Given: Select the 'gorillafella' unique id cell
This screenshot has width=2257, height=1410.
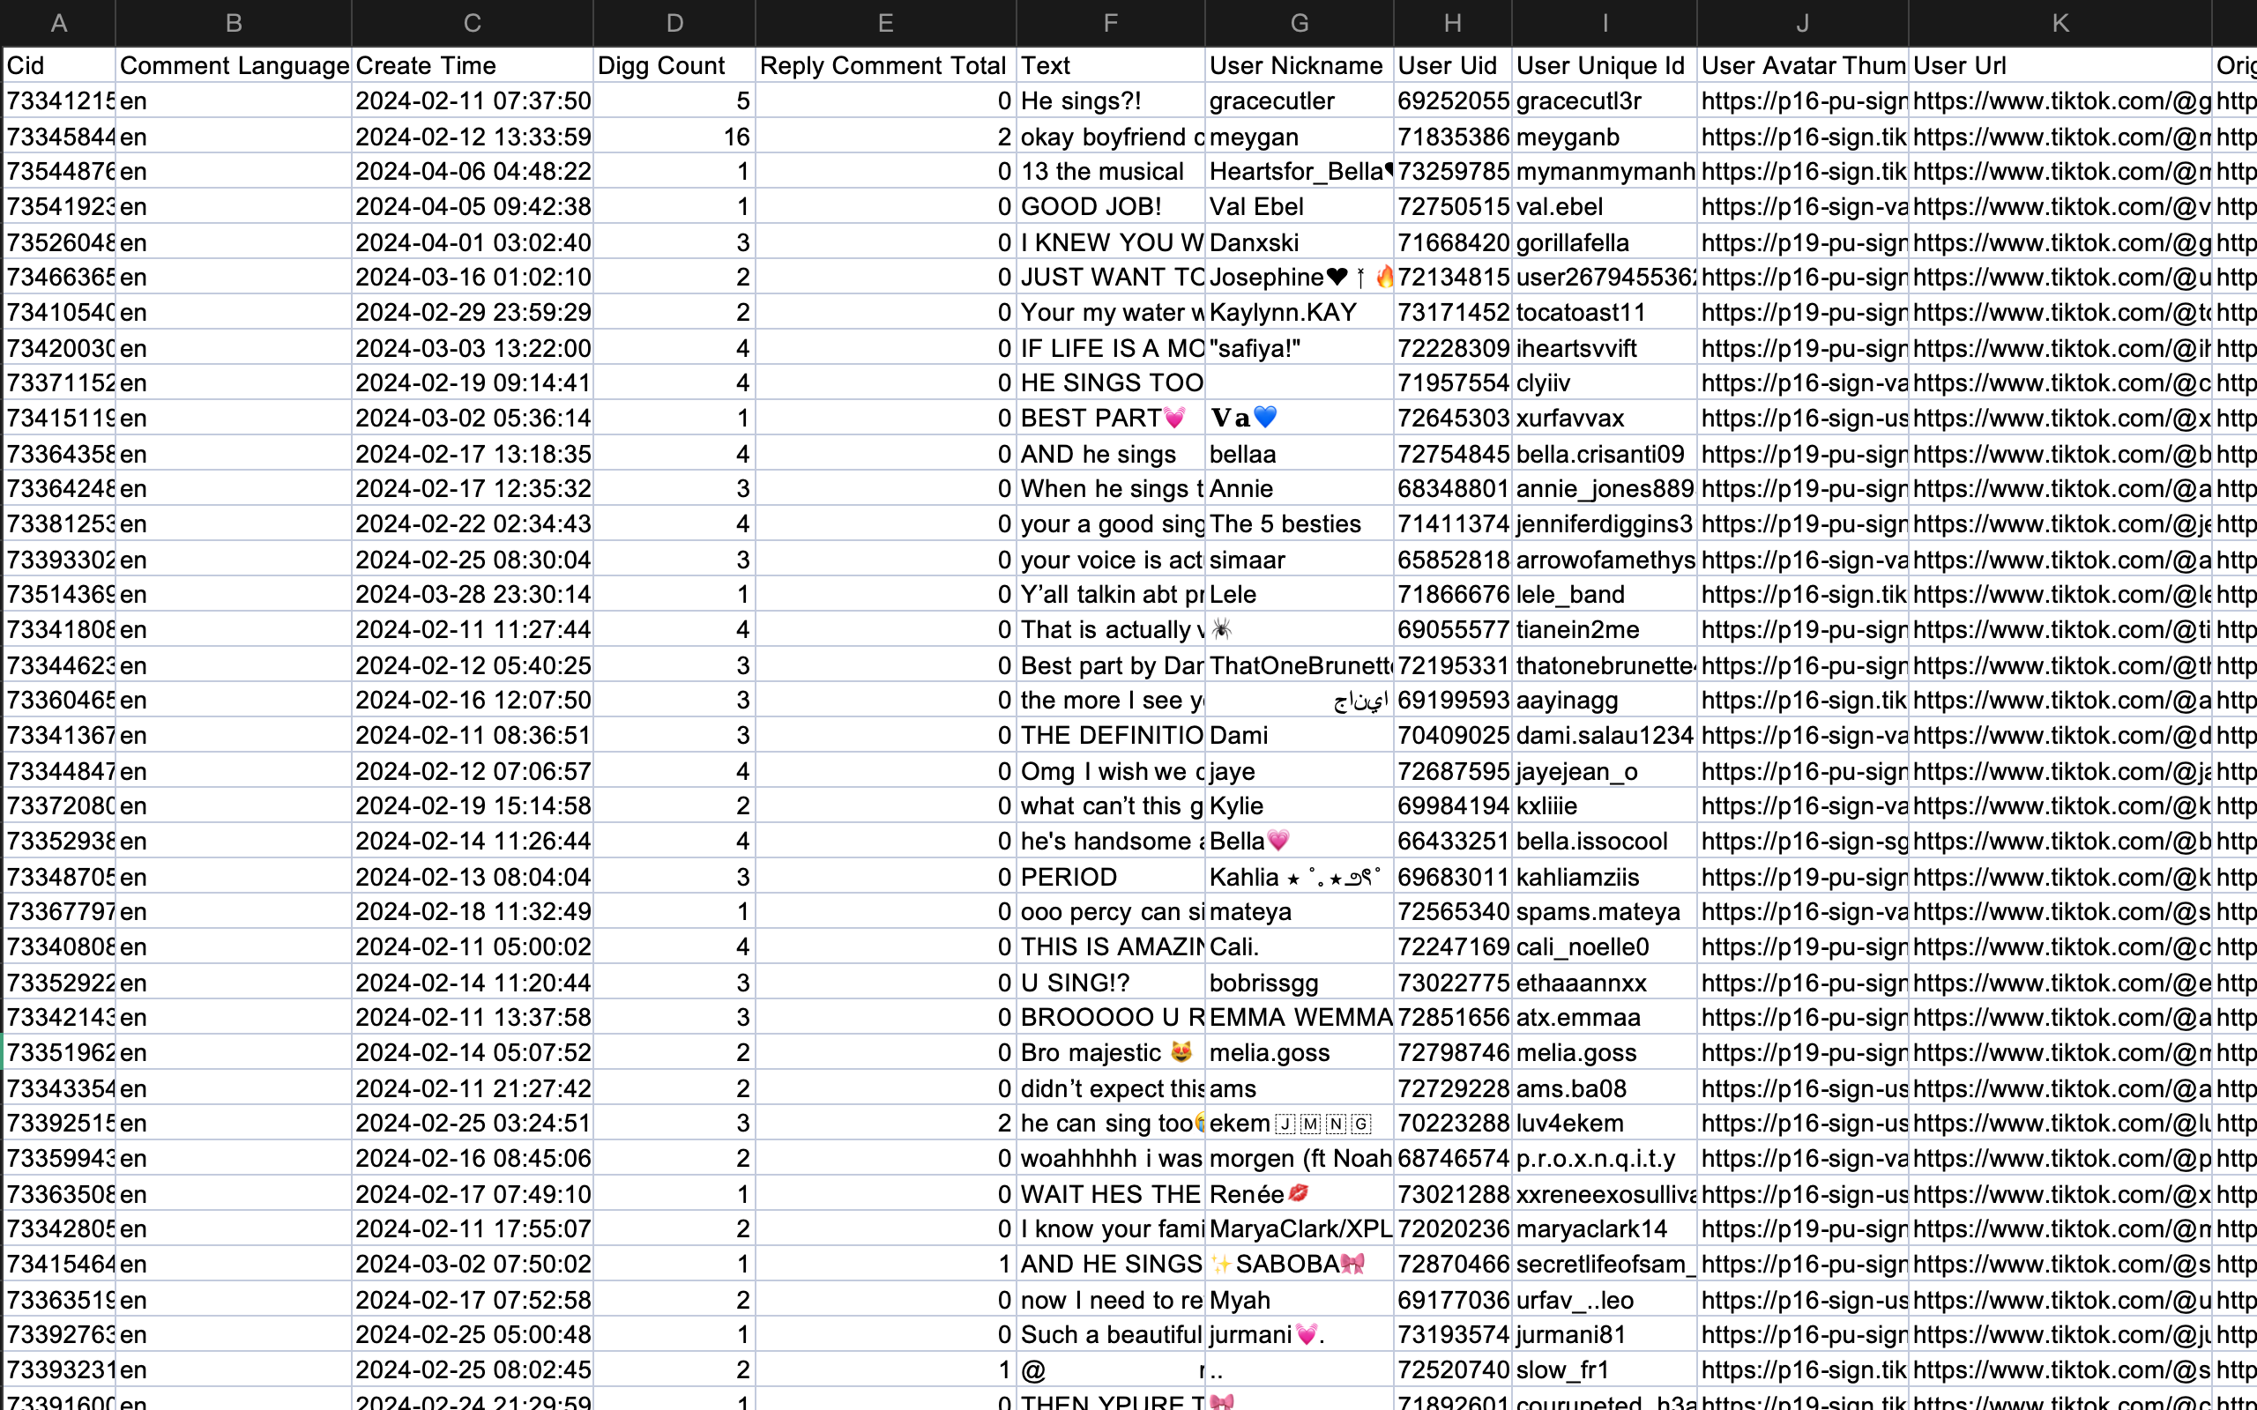Looking at the screenshot, I should tap(1603, 242).
